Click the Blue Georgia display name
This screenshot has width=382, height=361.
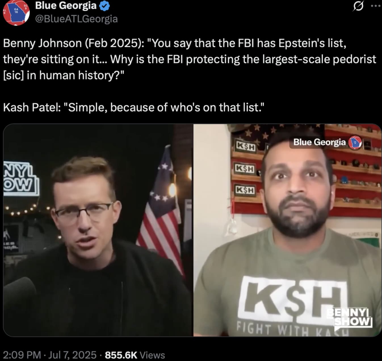click(x=66, y=6)
